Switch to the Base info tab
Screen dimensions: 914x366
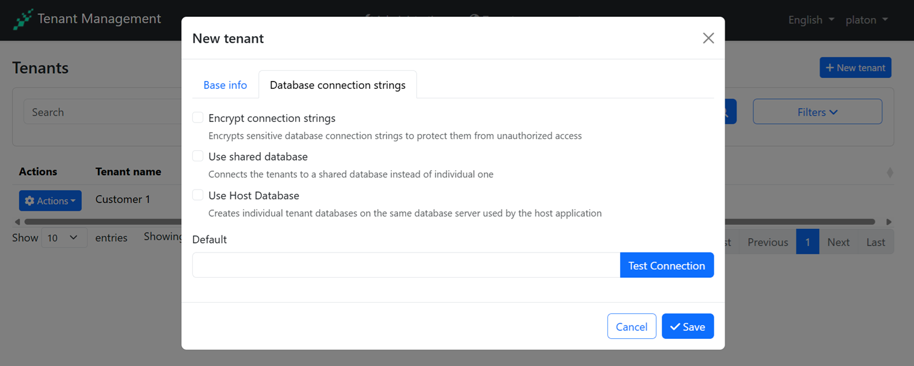pos(225,85)
